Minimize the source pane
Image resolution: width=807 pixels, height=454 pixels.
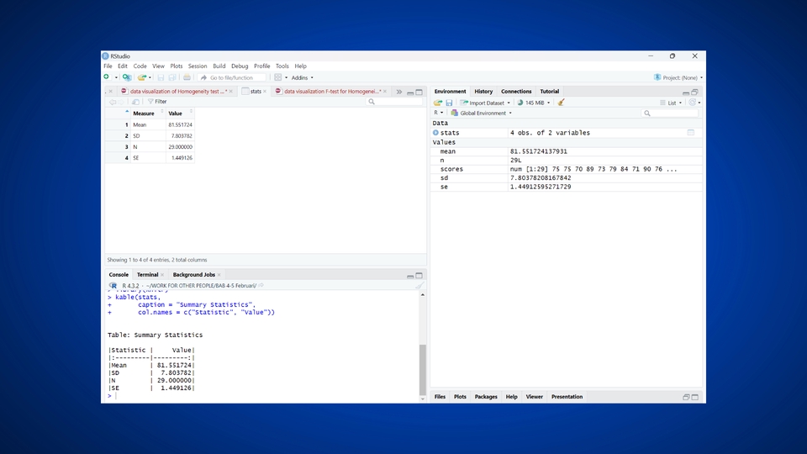[x=410, y=92]
